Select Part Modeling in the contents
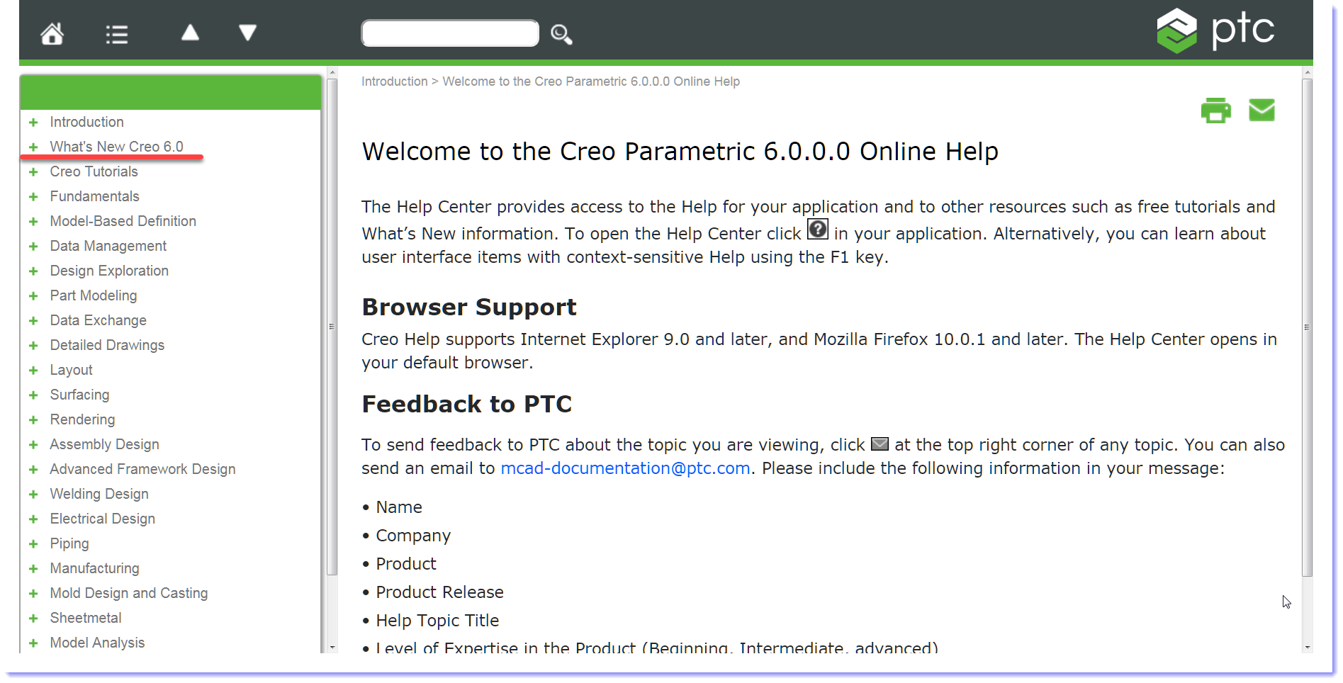This screenshot has height=683, width=1343. (93, 295)
